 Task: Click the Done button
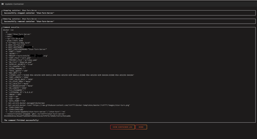(x=141, y=127)
